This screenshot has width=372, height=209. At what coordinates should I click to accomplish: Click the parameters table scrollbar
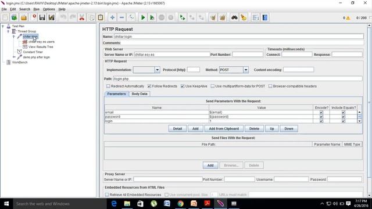click(359, 117)
